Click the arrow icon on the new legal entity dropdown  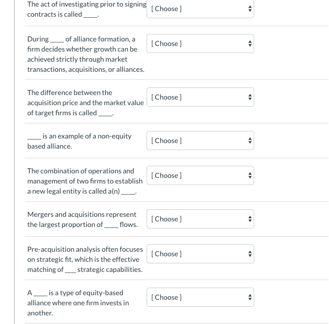(x=249, y=175)
